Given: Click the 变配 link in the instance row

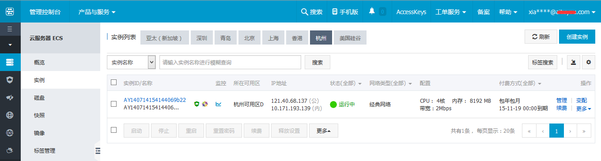Looking at the screenshot, I should click(x=582, y=101).
